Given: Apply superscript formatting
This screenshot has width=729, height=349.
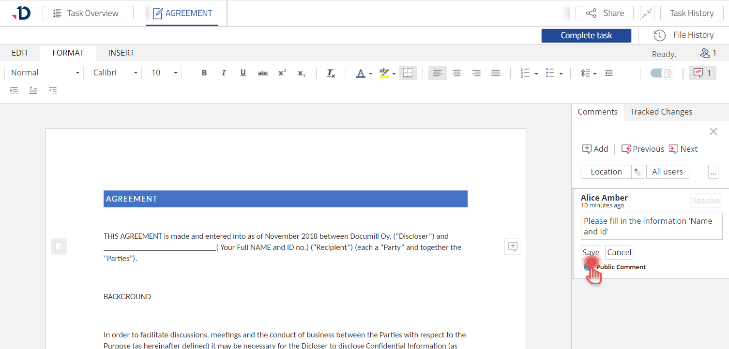Looking at the screenshot, I should click(282, 73).
